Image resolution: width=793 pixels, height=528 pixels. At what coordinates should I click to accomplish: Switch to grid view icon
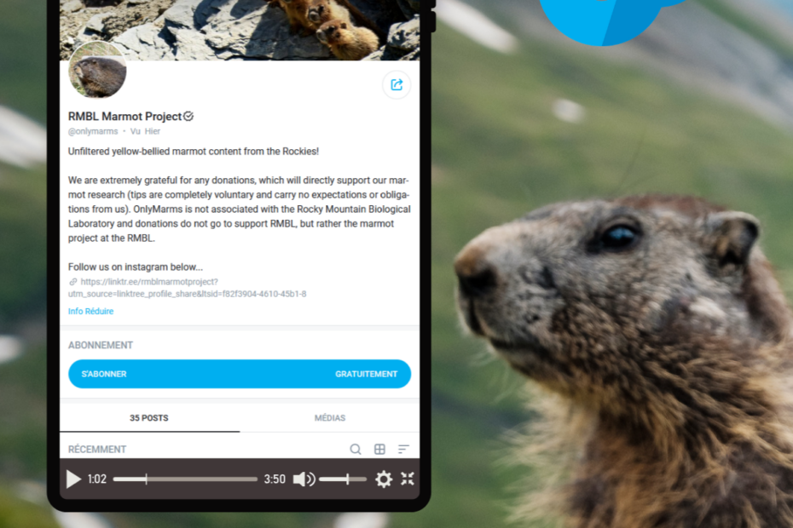pos(379,449)
